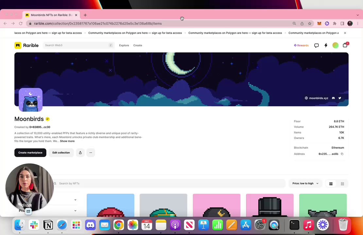Open a new browser tab

[85, 15]
